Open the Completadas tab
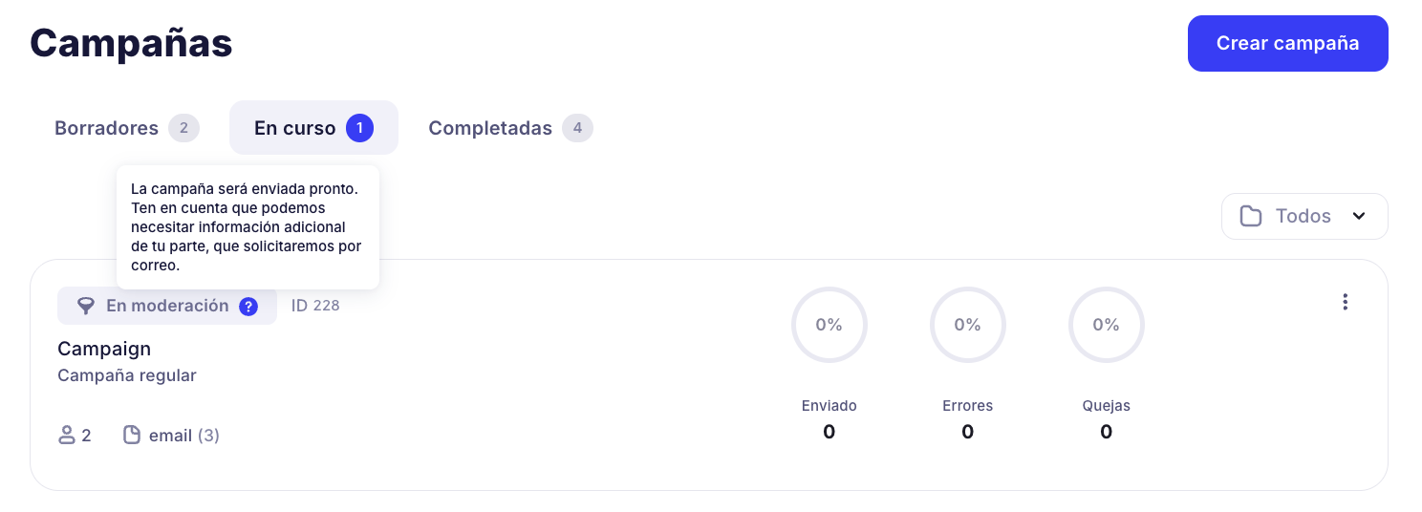1422x512 pixels. point(490,128)
